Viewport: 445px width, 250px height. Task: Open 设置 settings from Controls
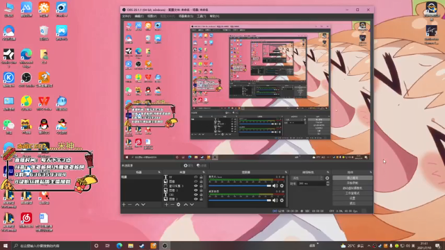click(x=353, y=198)
